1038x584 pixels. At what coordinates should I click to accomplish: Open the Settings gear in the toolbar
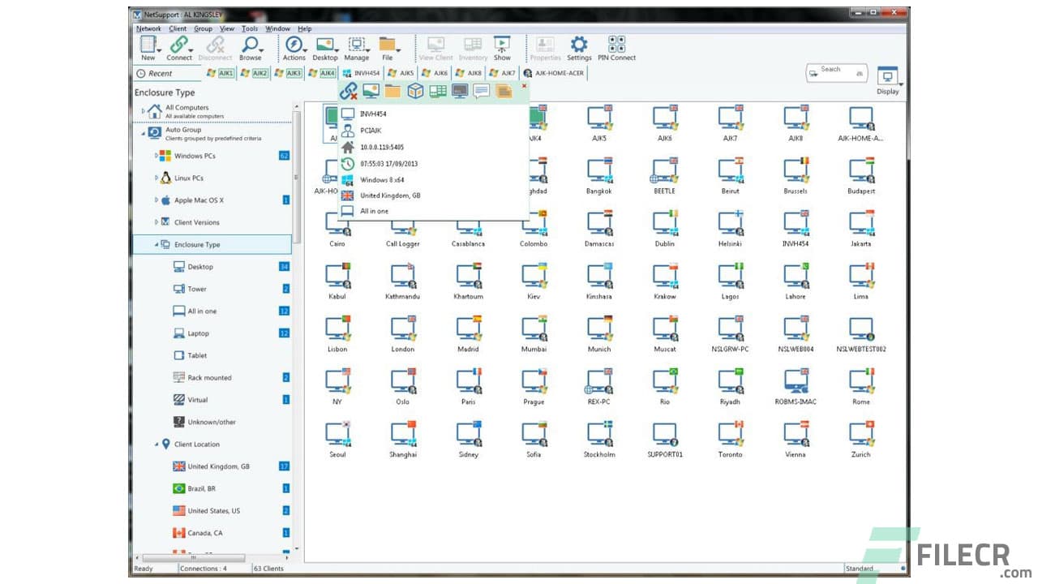coord(579,46)
